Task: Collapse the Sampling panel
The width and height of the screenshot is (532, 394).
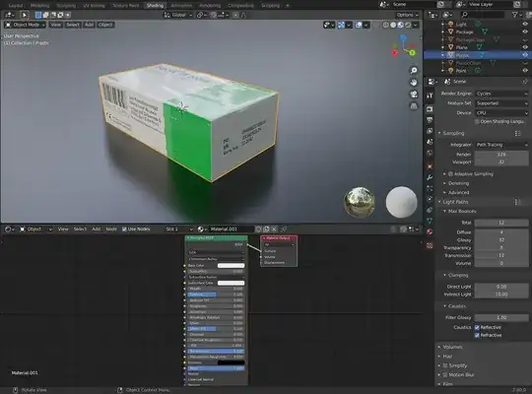Action: coord(453,133)
